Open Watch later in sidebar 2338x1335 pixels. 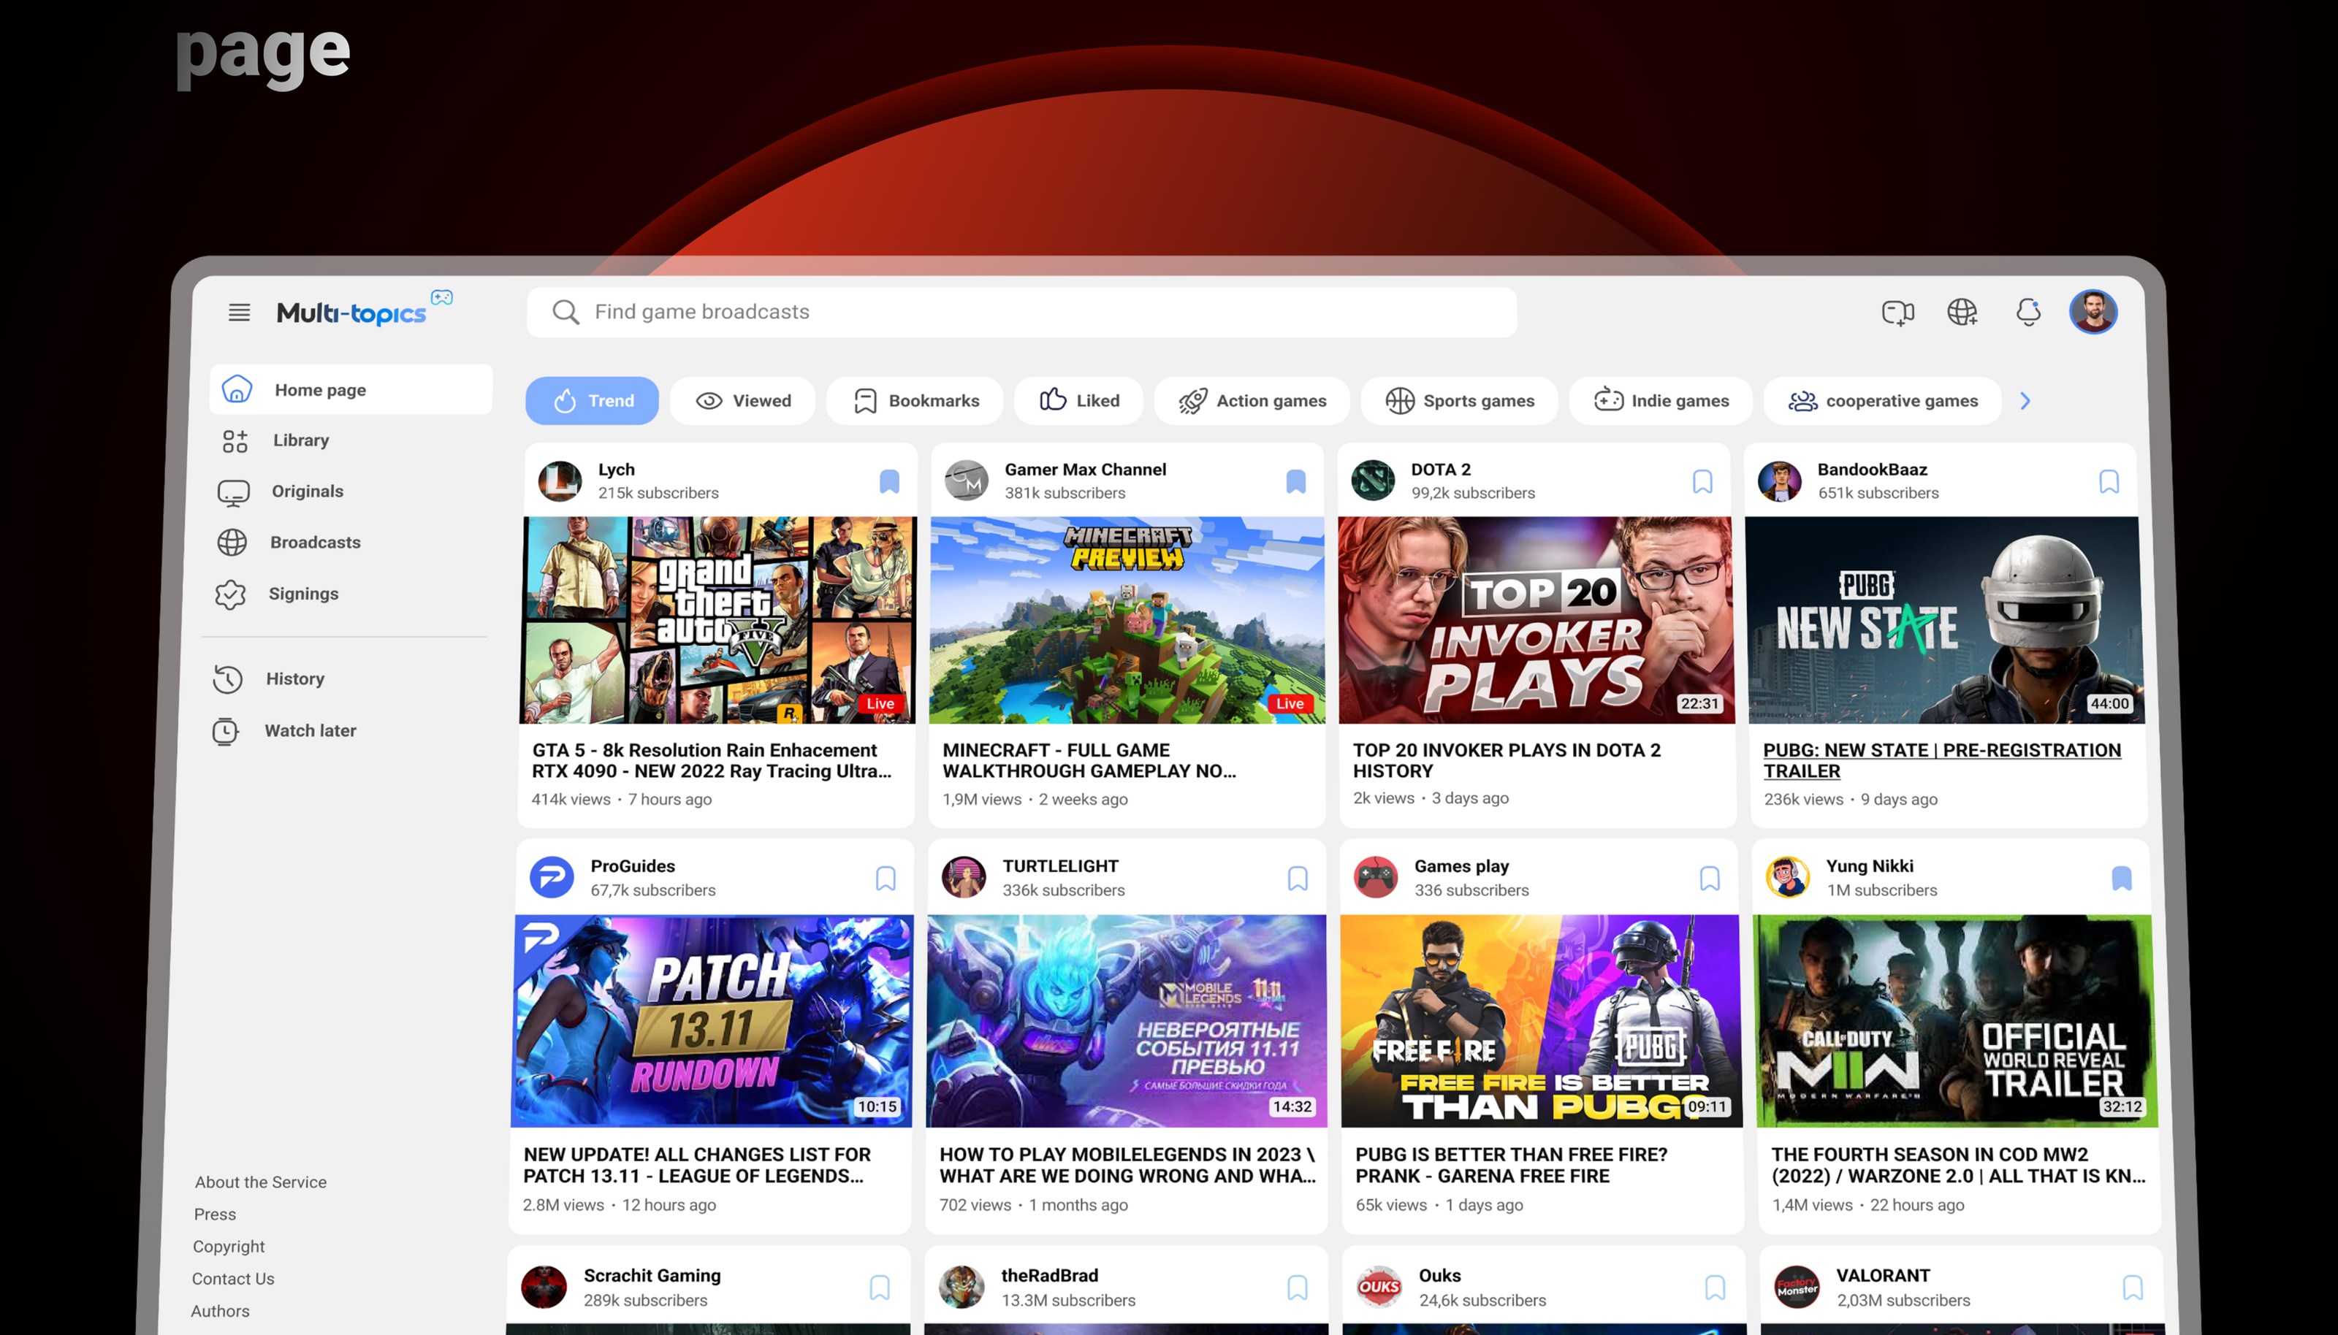tap(310, 731)
